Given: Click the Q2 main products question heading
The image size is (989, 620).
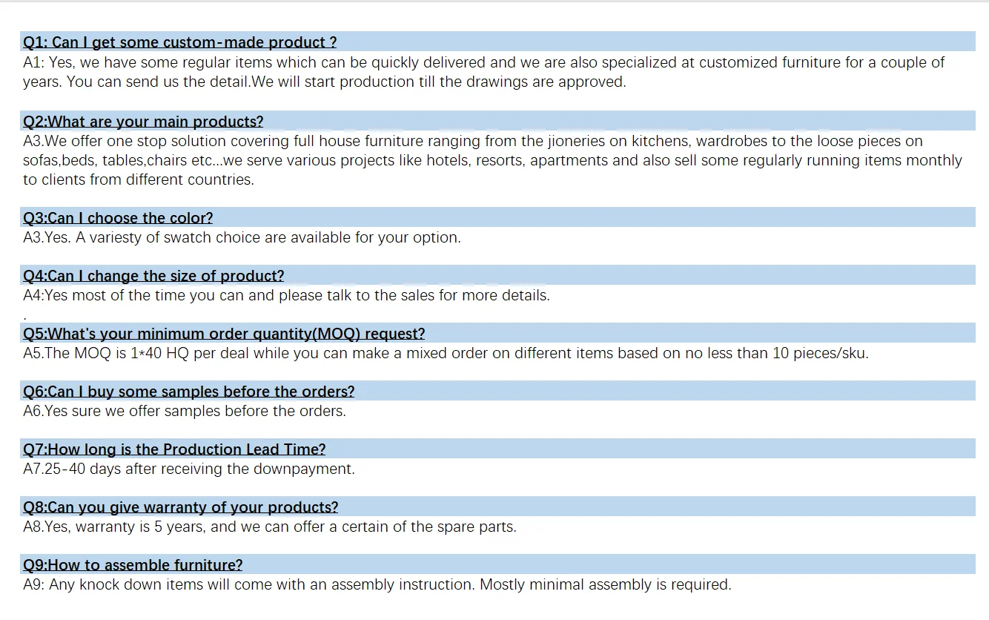Looking at the screenshot, I should [x=143, y=122].
